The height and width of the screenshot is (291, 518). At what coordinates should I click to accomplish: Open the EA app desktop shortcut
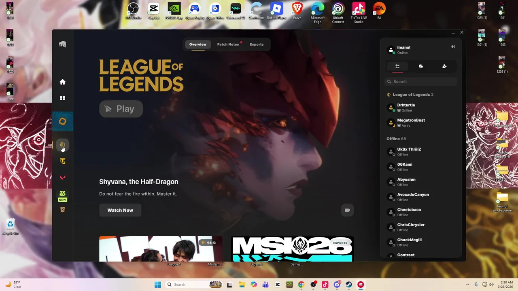click(x=379, y=11)
